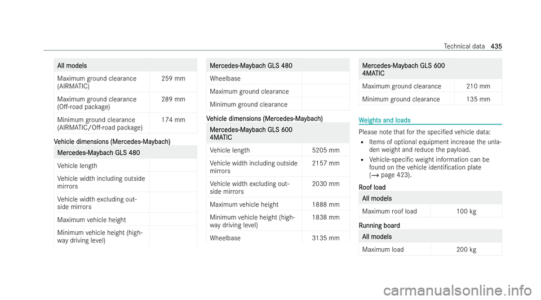Click the '2157 mm' width value

(x=326, y=163)
